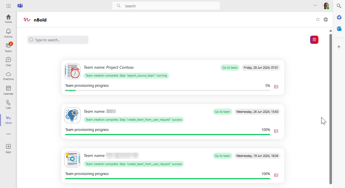
Task: Switch to the Chat tab in sidebar
Action: click(x=8, y=61)
